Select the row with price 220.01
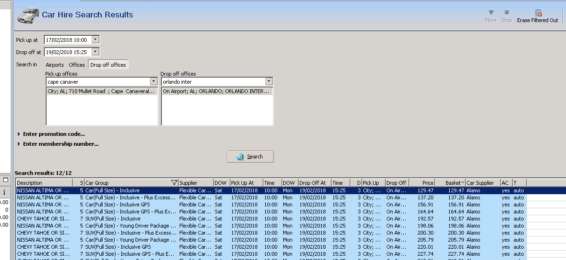This screenshot has height=260, width=566. (271, 247)
